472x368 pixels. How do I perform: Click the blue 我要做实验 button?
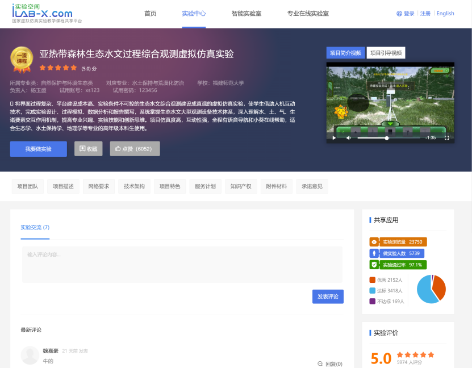38,149
